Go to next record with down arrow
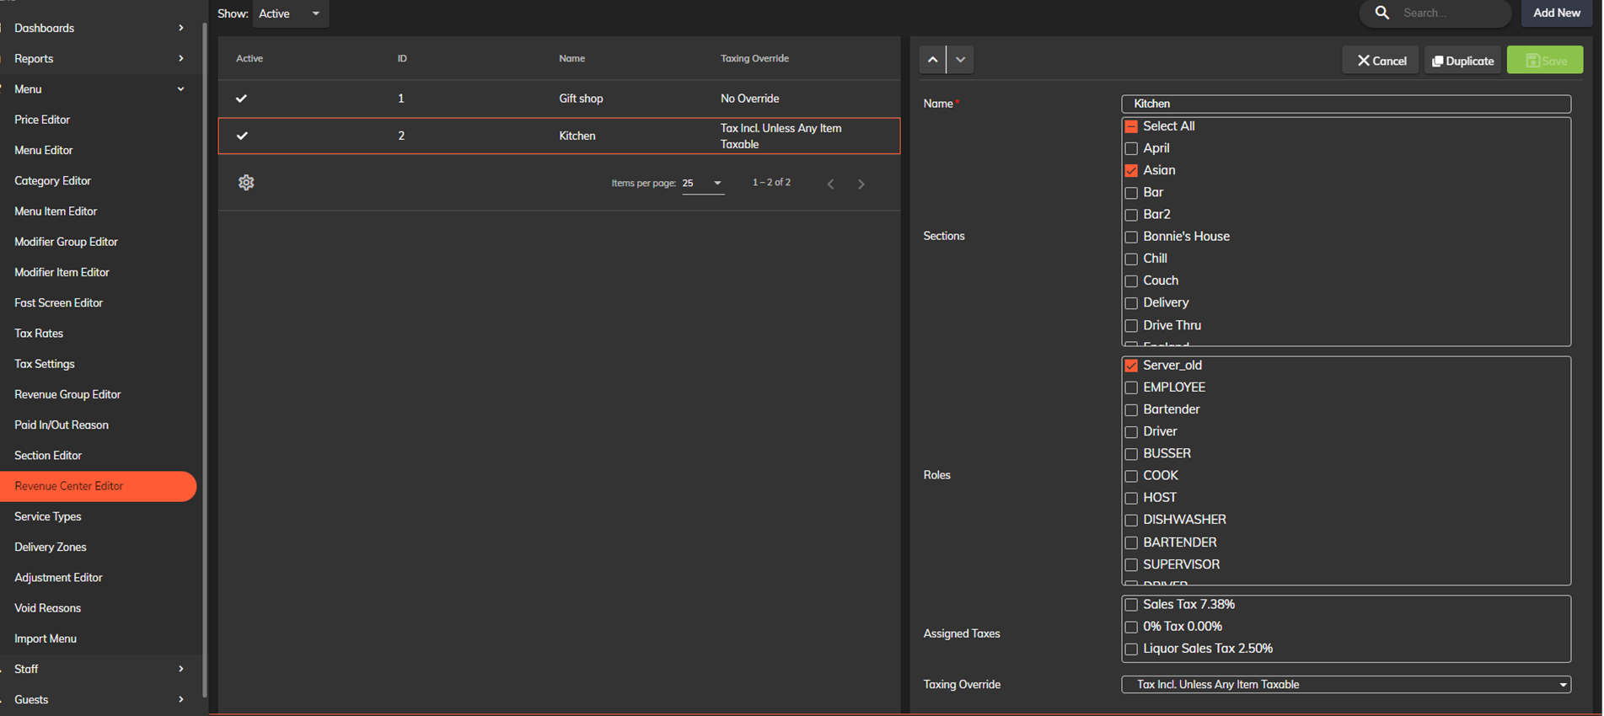1604x716 pixels. (x=960, y=60)
